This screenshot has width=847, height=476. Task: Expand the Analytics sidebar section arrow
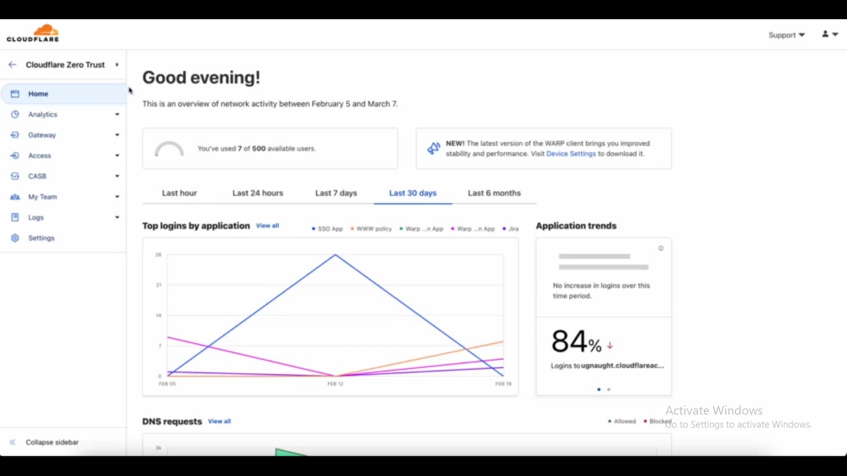pyautogui.click(x=117, y=115)
